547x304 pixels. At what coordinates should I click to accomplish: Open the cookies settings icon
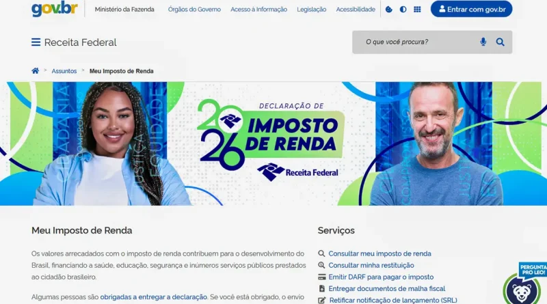point(388,10)
